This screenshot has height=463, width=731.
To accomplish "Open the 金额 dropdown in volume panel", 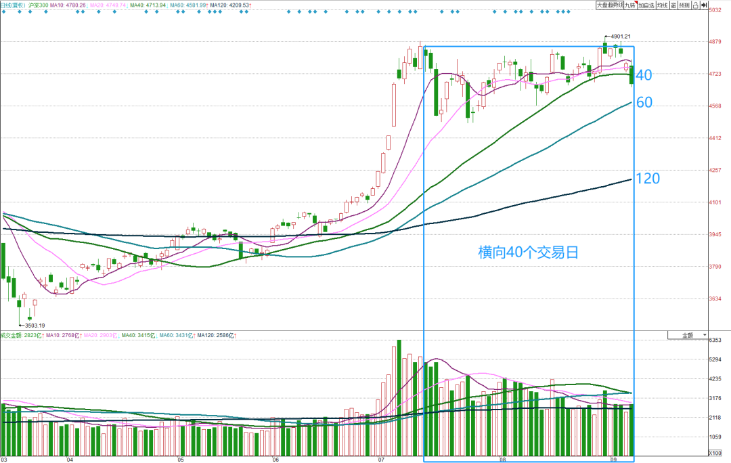I will point(688,335).
